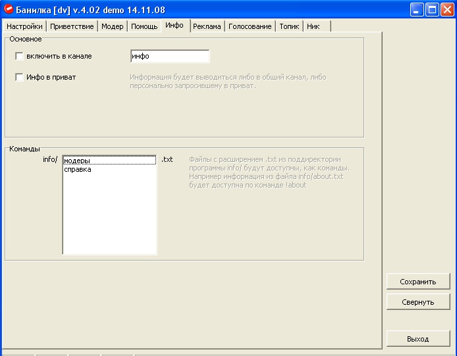Maximize the Банилка window
The width and height of the screenshot is (457, 356).
432,10
